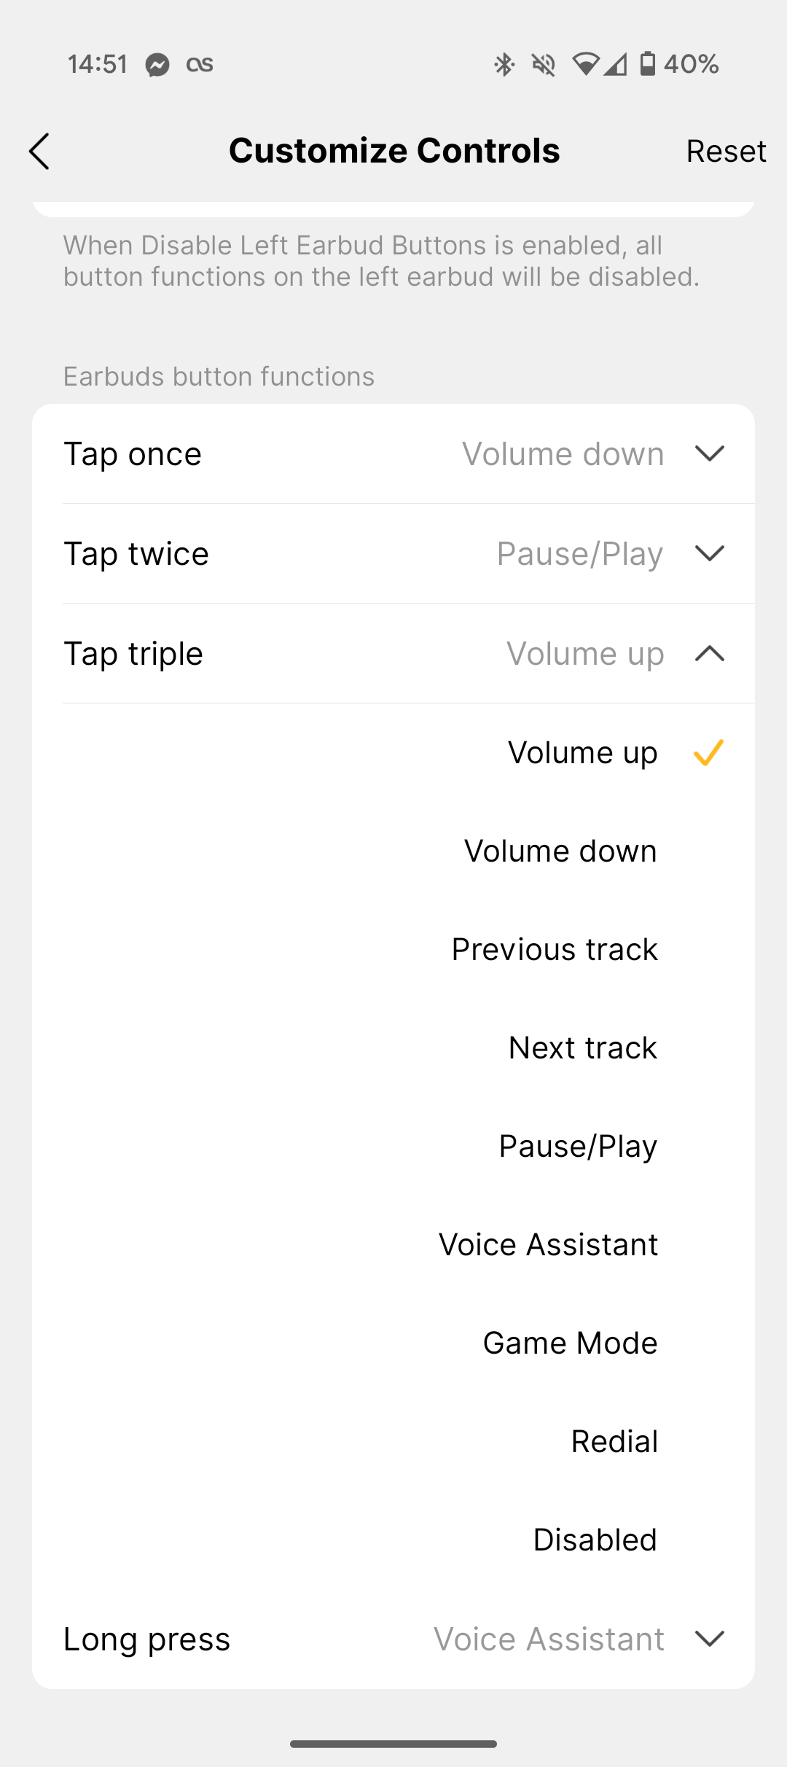Screen dimensions: 787x1767
Task: Tap the Last.fm notification icon
Action: [x=200, y=64]
